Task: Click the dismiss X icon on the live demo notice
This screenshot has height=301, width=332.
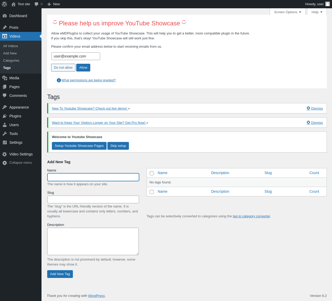Action: (308, 108)
